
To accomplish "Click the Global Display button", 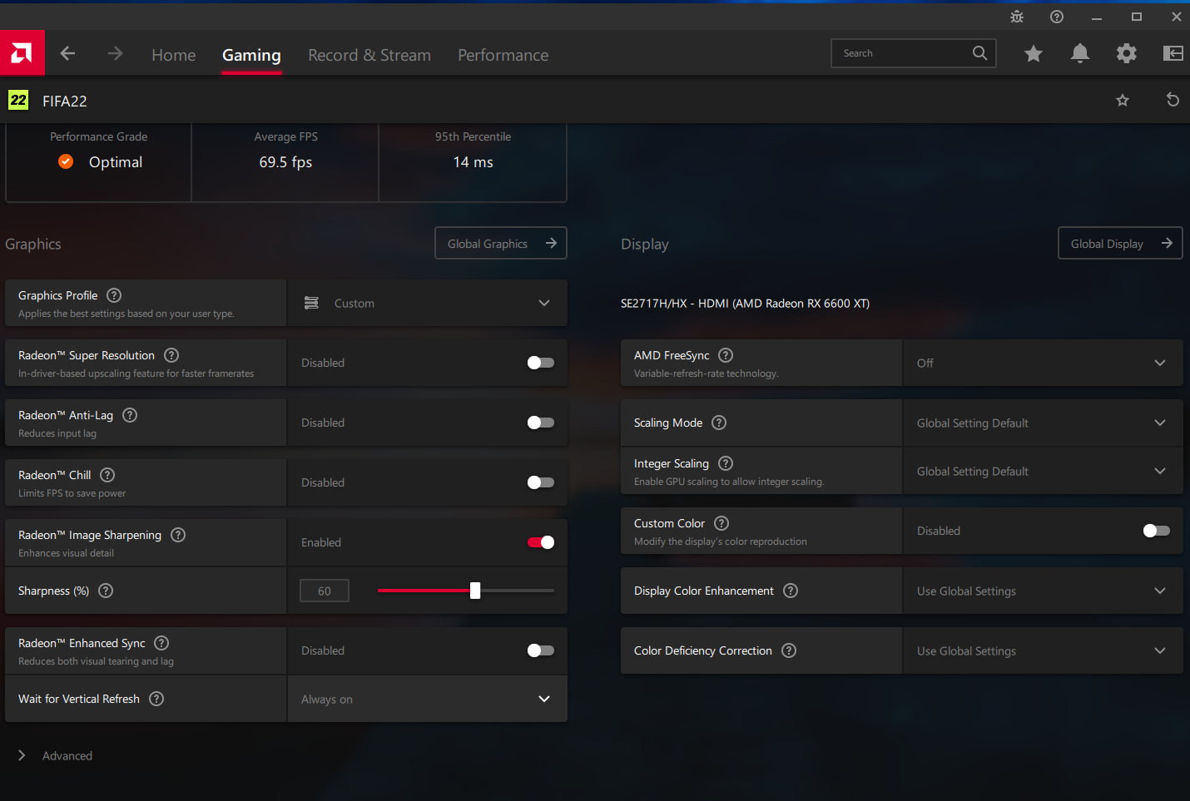I will click(x=1119, y=244).
